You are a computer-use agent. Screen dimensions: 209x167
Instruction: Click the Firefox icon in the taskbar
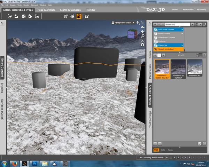coord(14,164)
